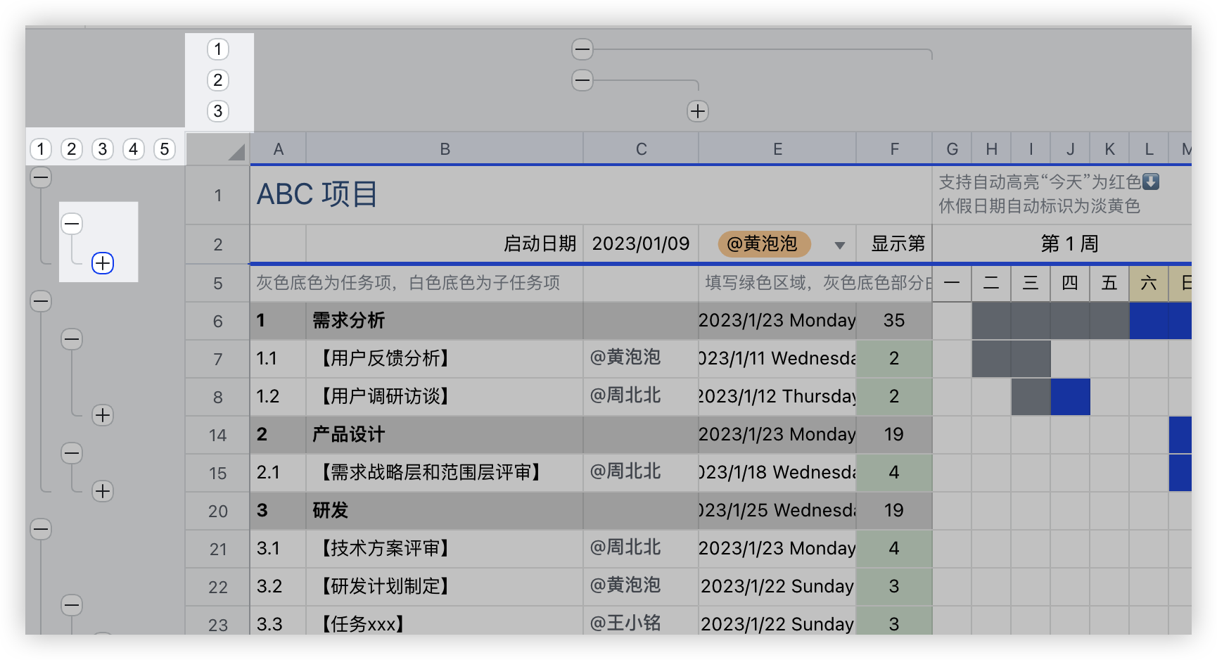Click column outline level 1 button
The width and height of the screenshot is (1217, 660).
click(218, 49)
